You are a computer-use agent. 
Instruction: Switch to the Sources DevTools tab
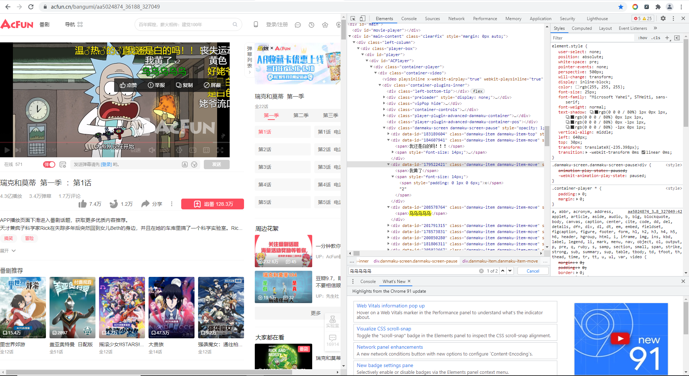(x=432, y=18)
